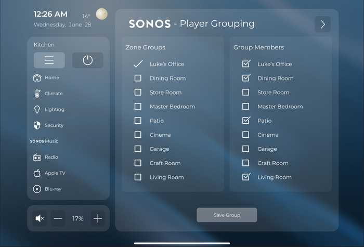
Task: Check Cinema in Zone Groups
Action: pyautogui.click(x=138, y=135)
